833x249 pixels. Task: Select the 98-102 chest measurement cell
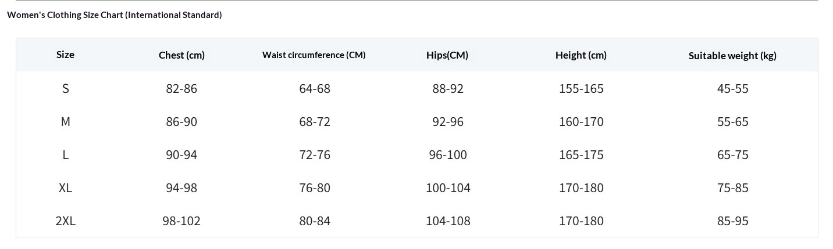click(181, 221)
